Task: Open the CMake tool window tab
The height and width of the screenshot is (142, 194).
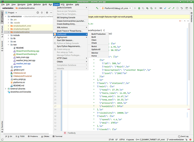Action: [45, 136]
